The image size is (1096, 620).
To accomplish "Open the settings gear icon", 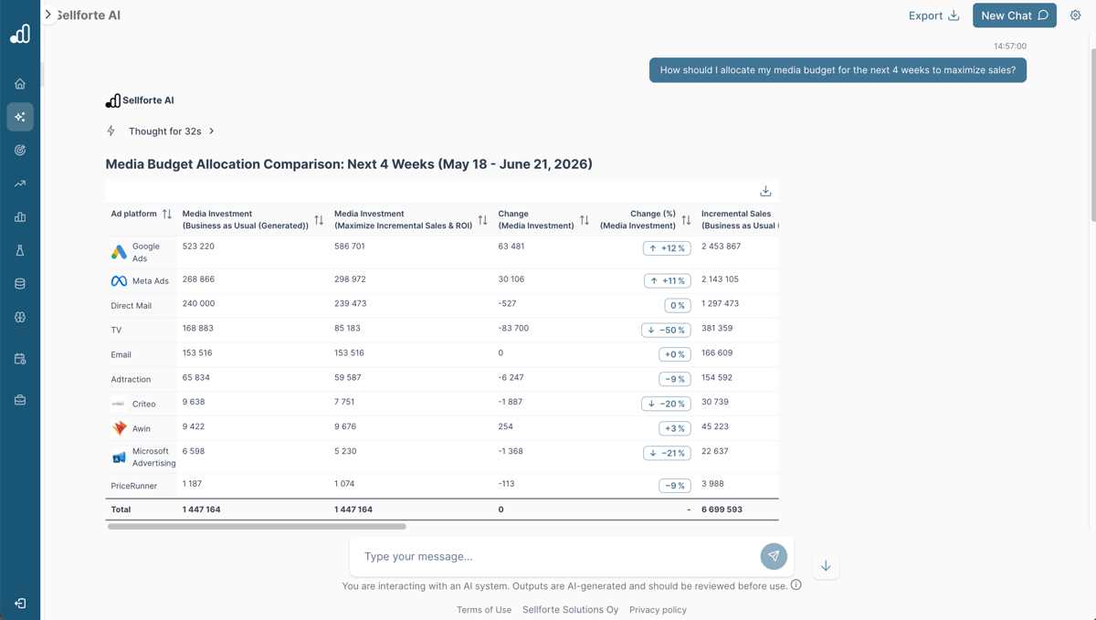I will (1075, 16).
